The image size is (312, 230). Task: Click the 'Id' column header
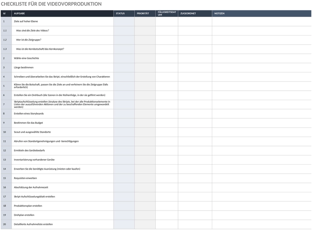6,14
